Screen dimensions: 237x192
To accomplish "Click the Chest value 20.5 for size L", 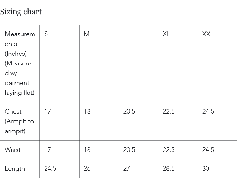I will point(129,111).
